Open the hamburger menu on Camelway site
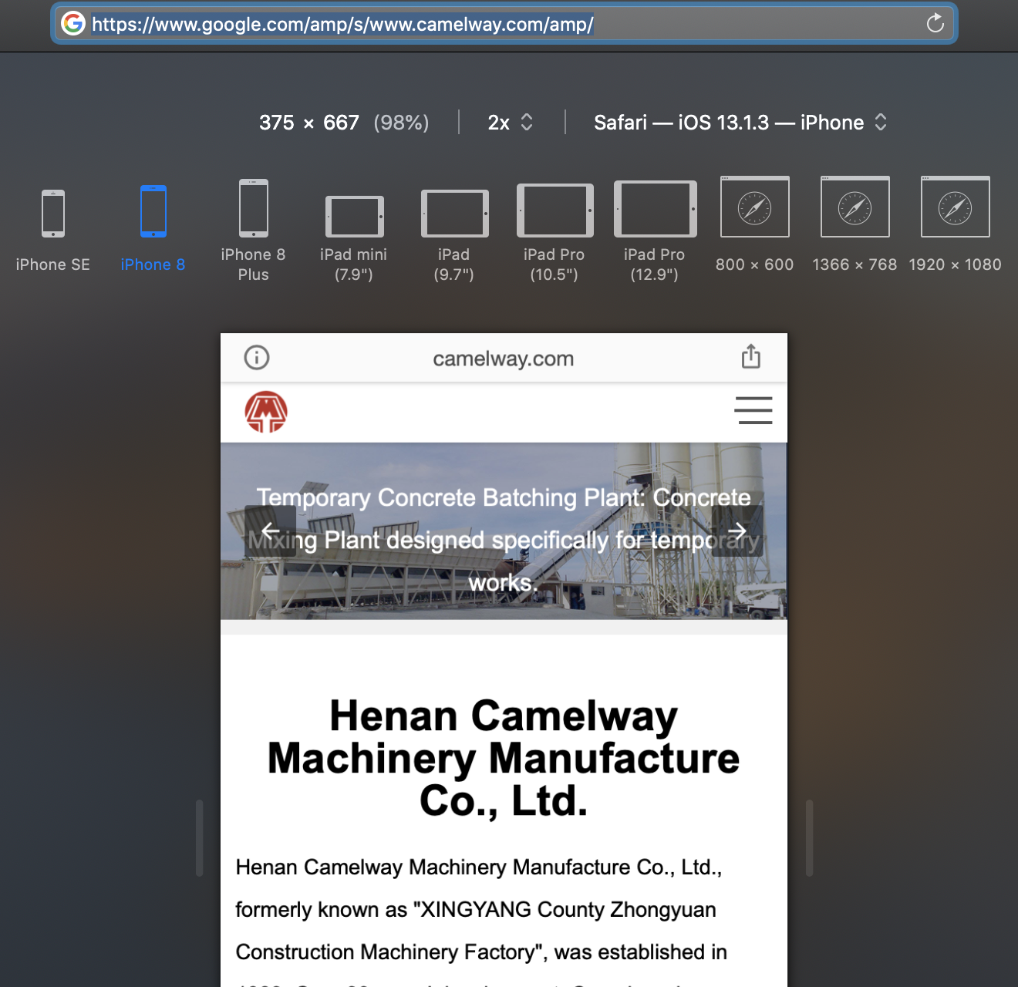The image size is (1018, 987). pyautogui.click(x=753, y=410)
